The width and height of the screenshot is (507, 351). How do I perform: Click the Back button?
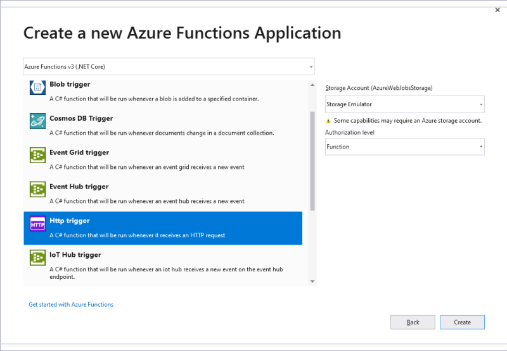(413, 323)
